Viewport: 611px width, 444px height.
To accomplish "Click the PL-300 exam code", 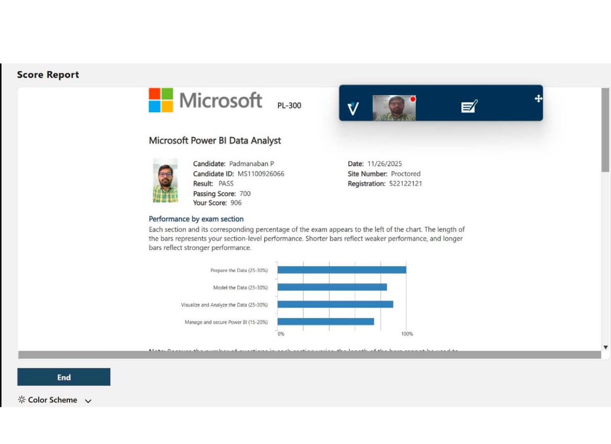I will point(289,106).
